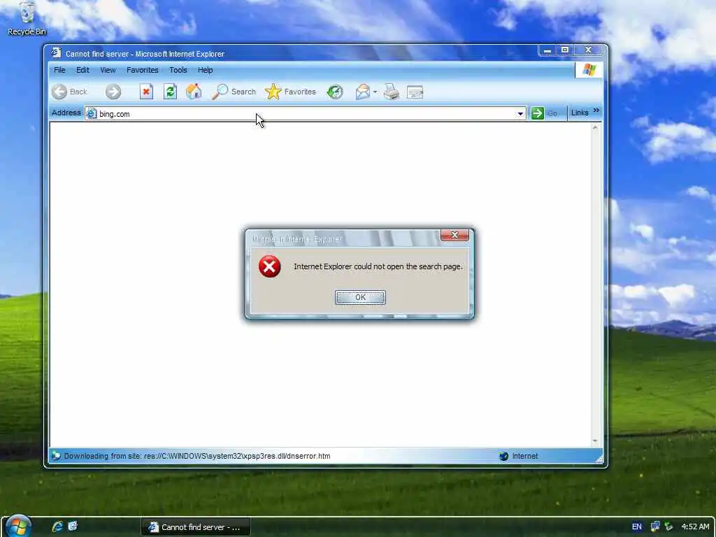This screenshot has width=716, height=537.
Task: Minimize the Internet Explorer window
Action: (547, 50)
